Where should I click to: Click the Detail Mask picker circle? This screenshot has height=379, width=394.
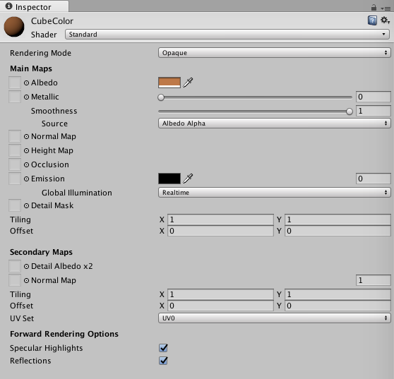[x=26, y=205]
